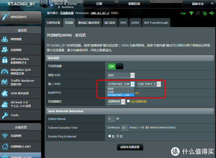This screenshot has width=216, height=158.
Task: Click the Reboot button at top
Action: pyautogui.click(x=134, y=4)
